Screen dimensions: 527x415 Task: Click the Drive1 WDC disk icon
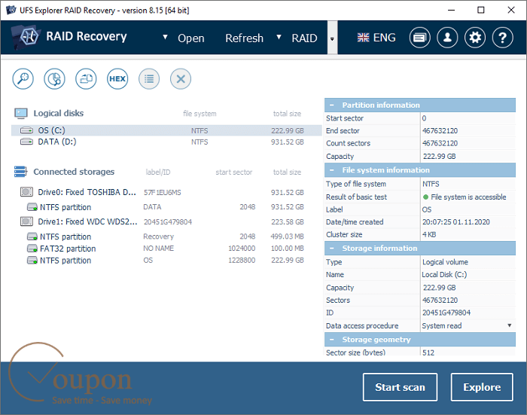[26, 221]
